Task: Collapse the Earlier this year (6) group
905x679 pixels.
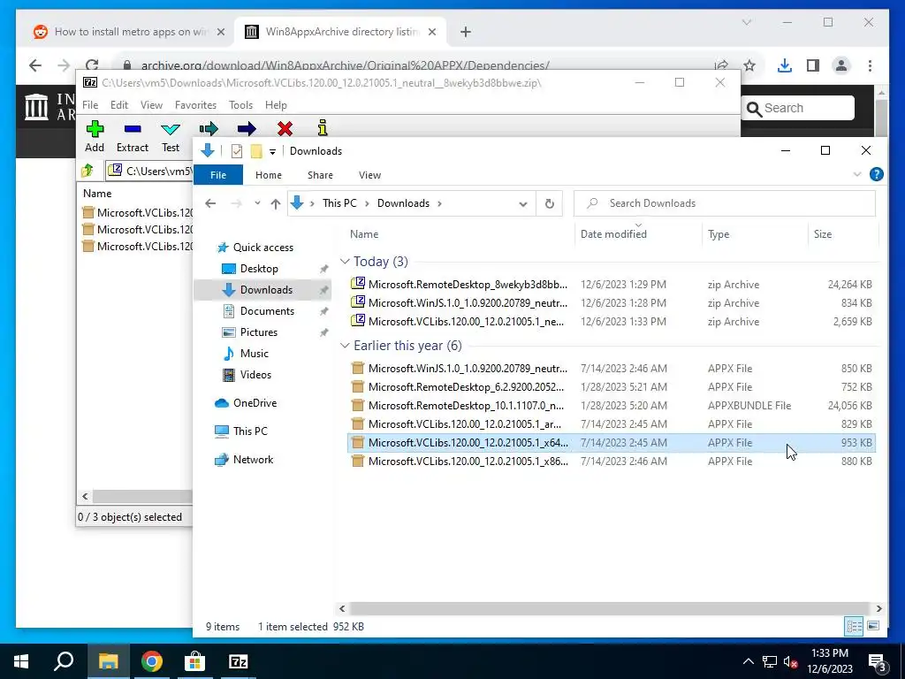Action: (345, 346)
